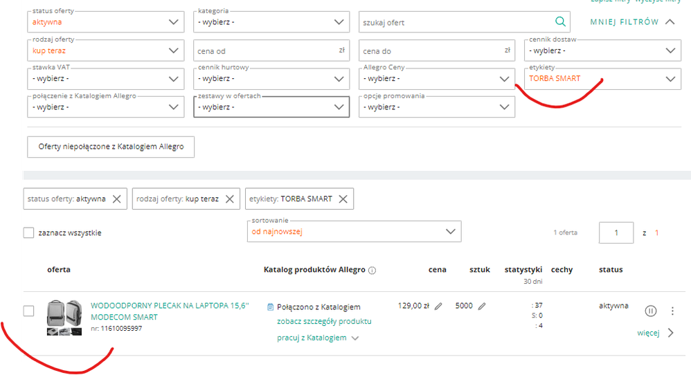The image size is (691, 375).
Task: Click the backpack offer thumbnail image
Action: pos(64,318)
